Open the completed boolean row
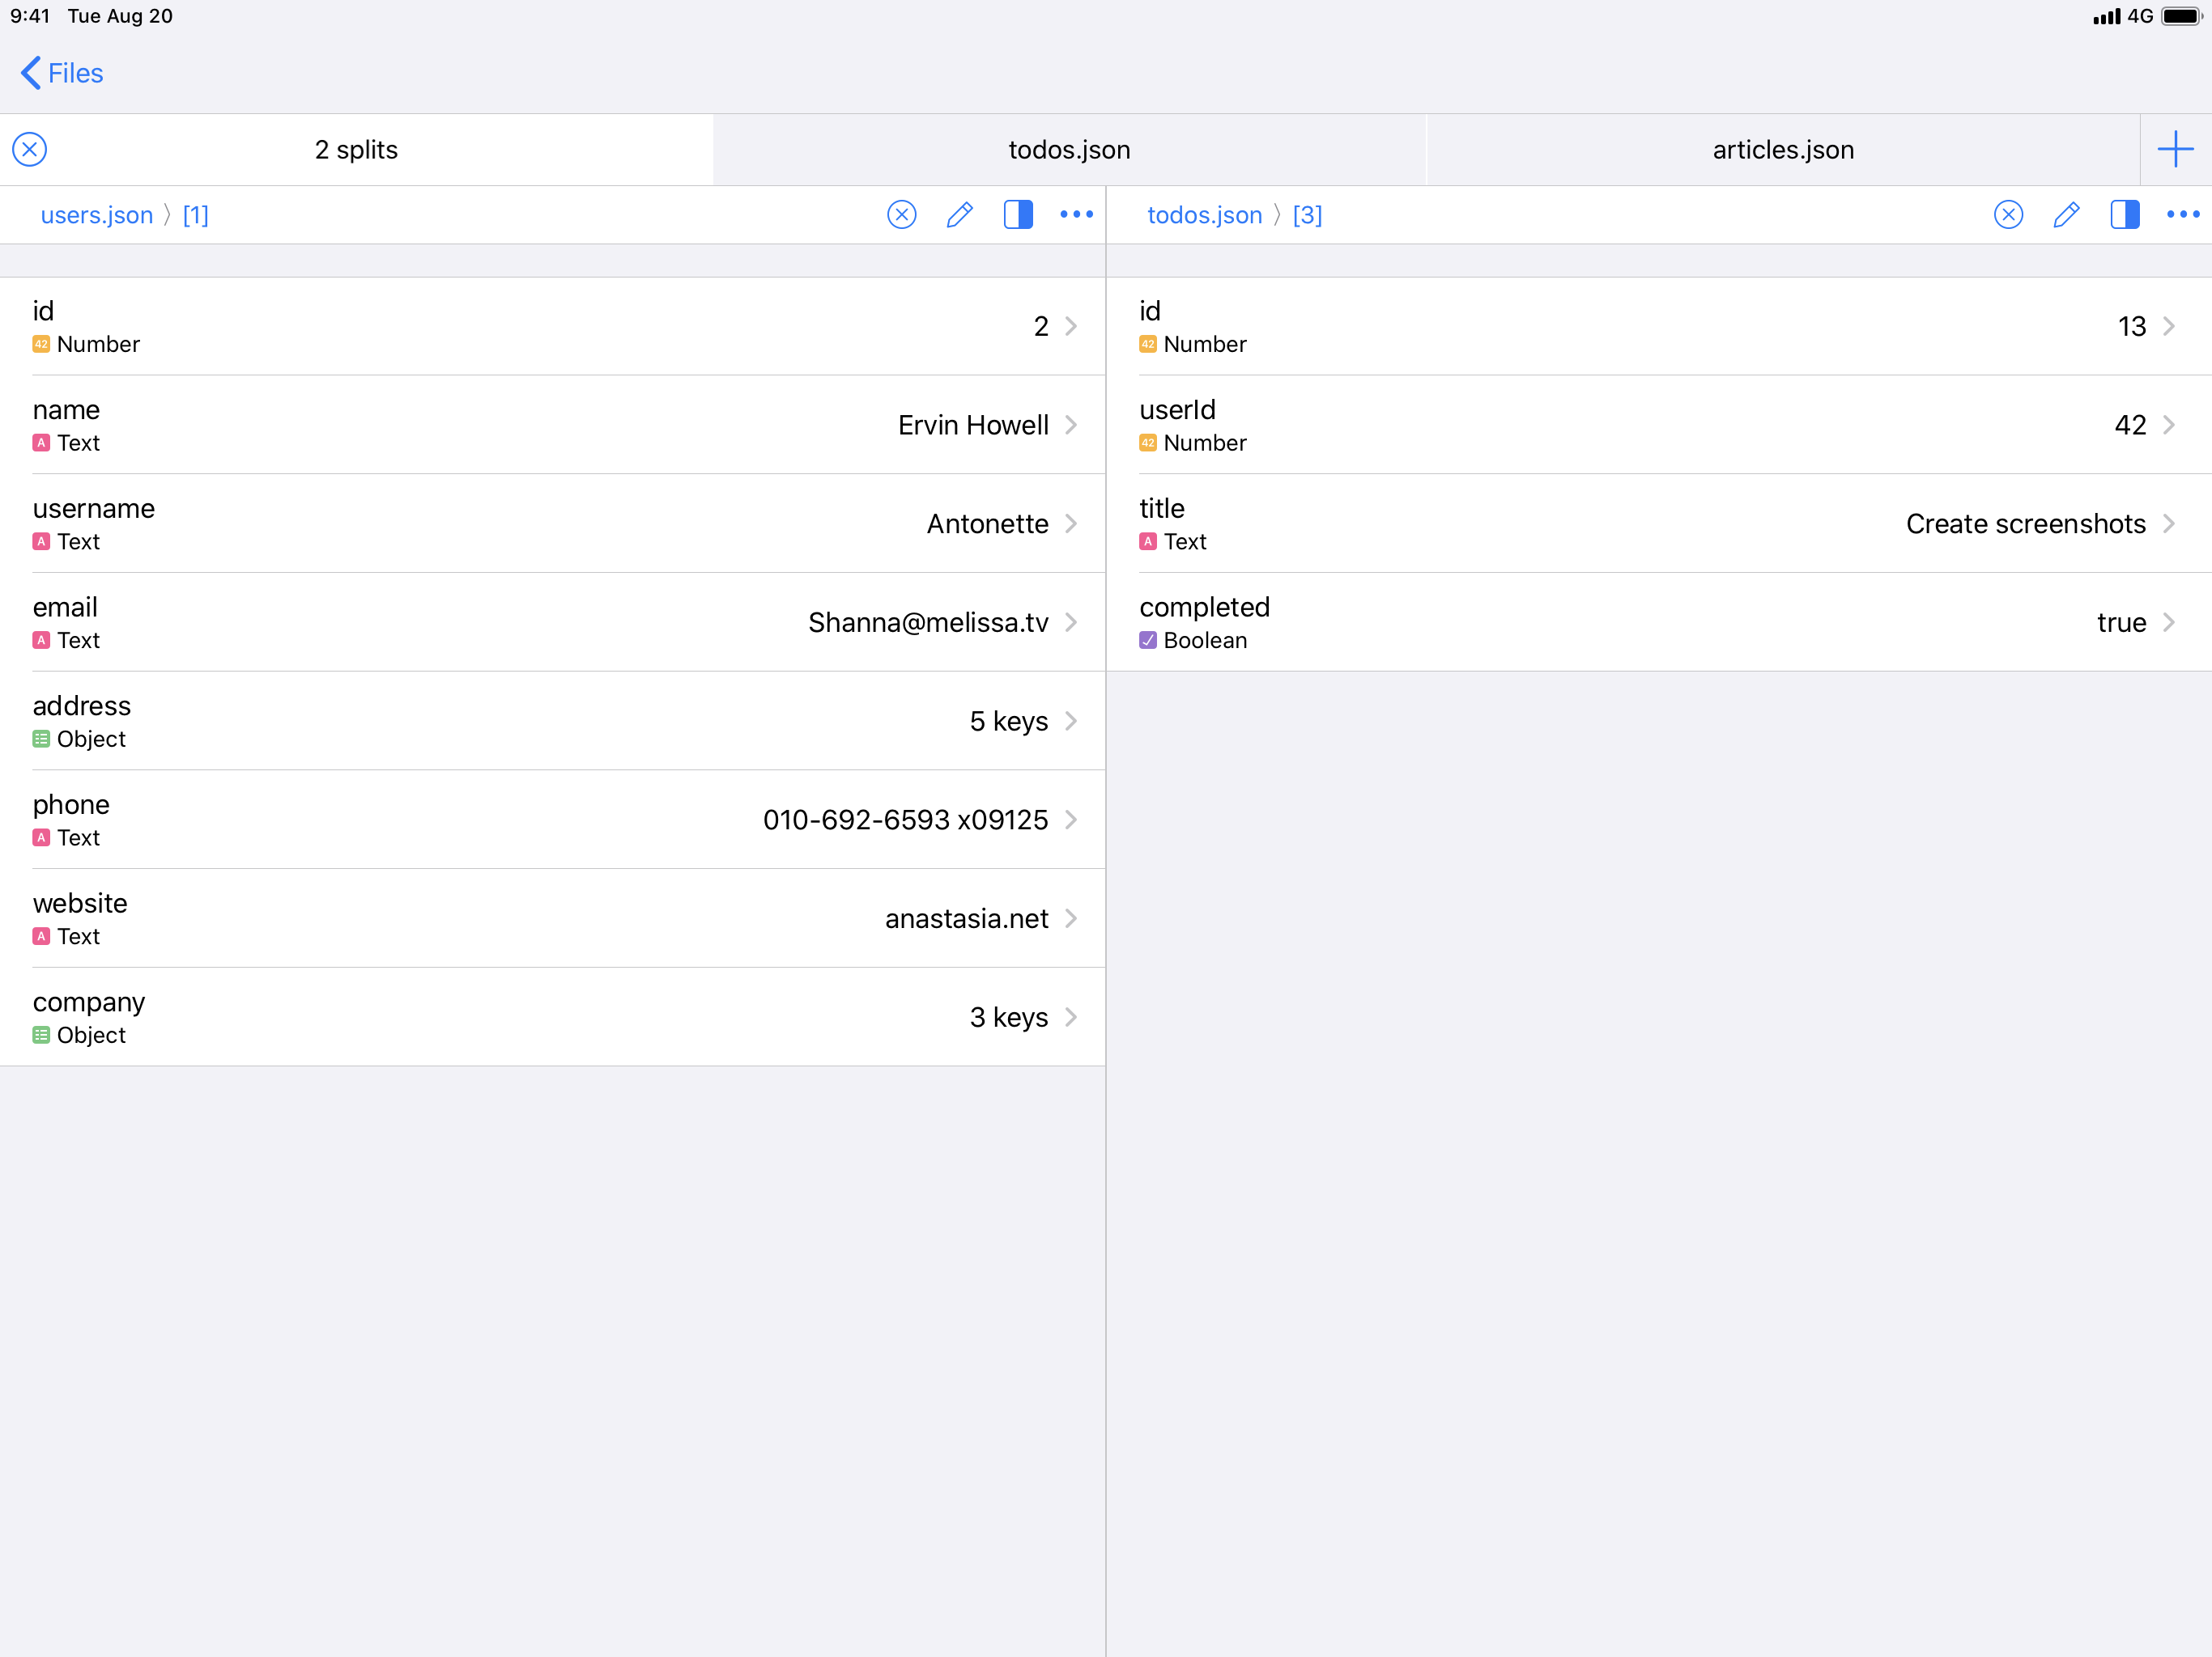 (x=1658, y=621)
